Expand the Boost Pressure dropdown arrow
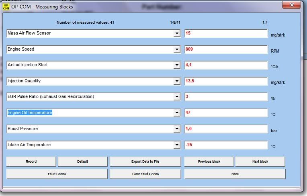Image resolution: width=307 pixels, height=196 pixels. pos(177,129)
